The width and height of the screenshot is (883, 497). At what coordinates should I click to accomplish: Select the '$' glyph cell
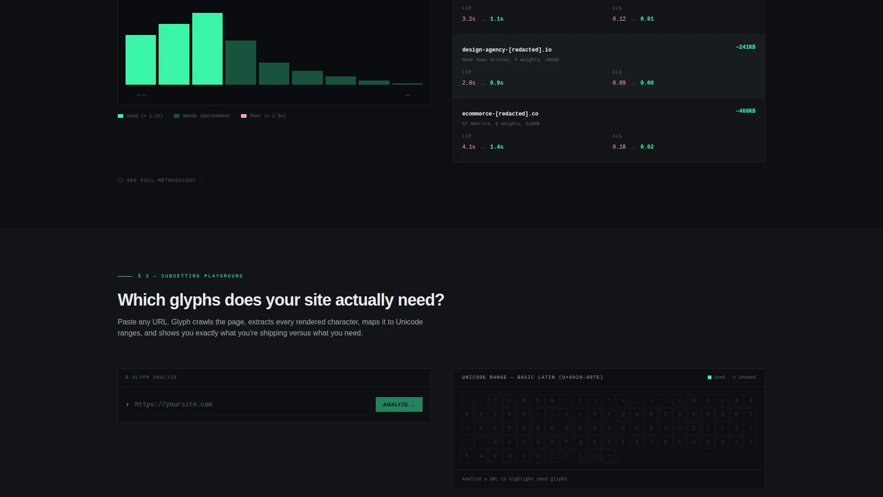click(x=523, y=400)
